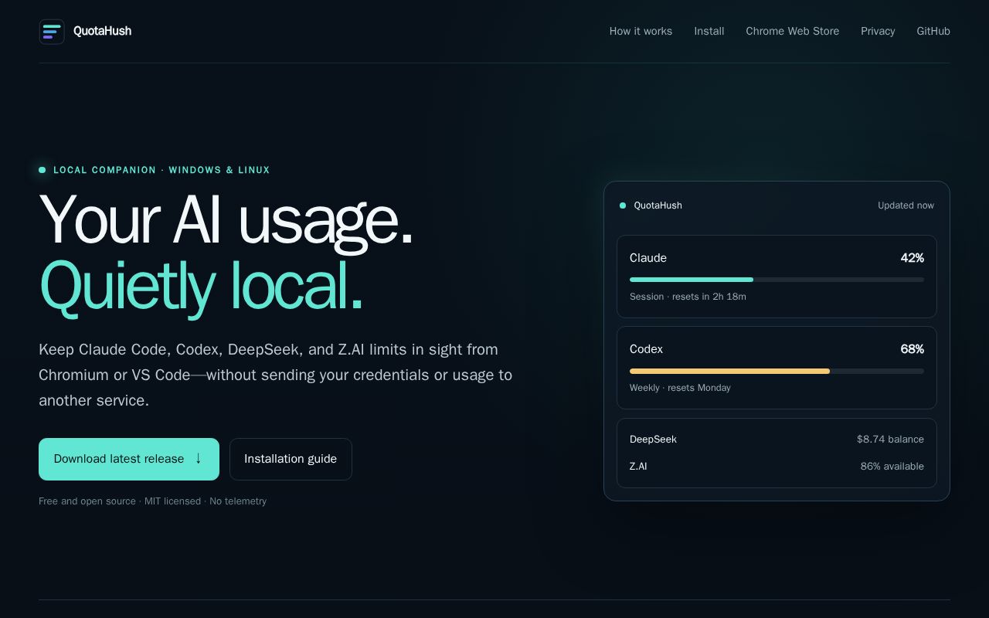Click 'Session · resets in 2h 18m' text

(x=688, y=297)
